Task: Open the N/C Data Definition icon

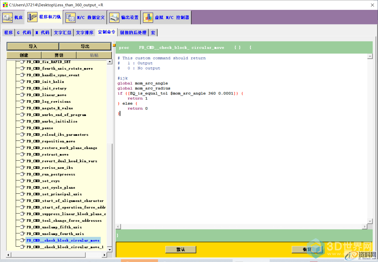Action: 70,18
